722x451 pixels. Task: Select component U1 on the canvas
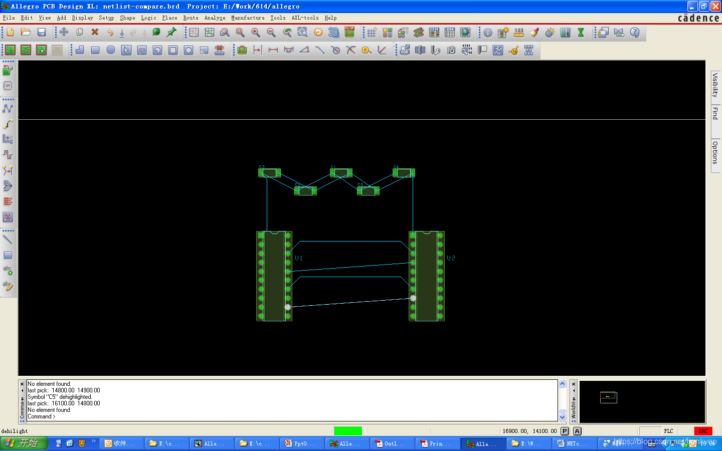coord(274,276)
